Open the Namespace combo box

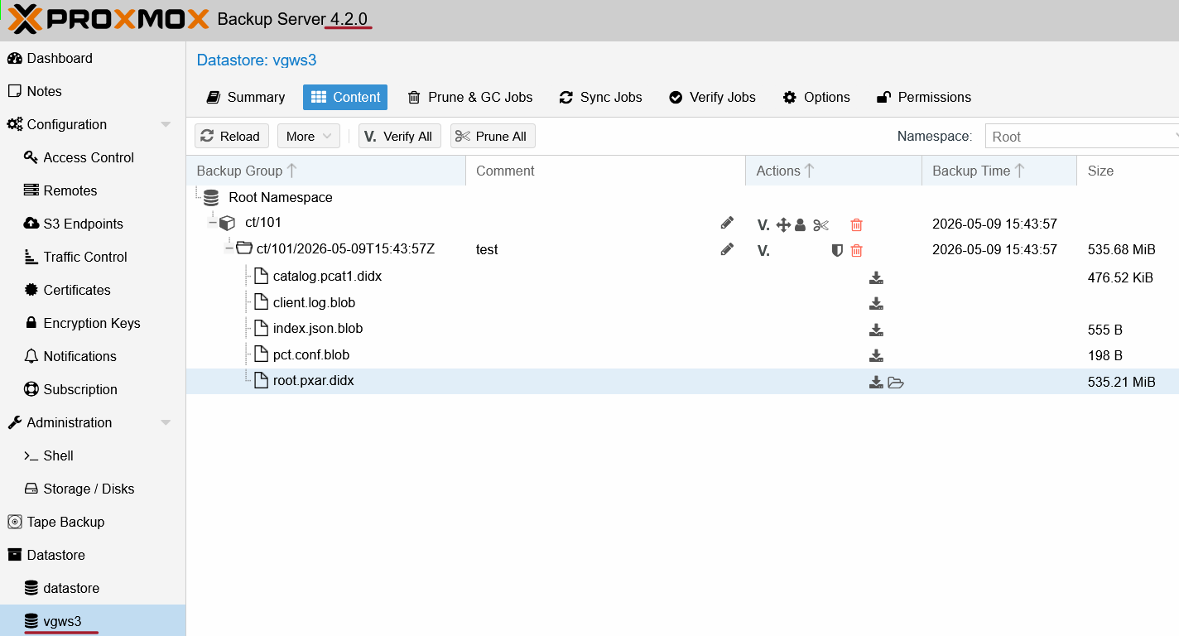[1082, 137]
